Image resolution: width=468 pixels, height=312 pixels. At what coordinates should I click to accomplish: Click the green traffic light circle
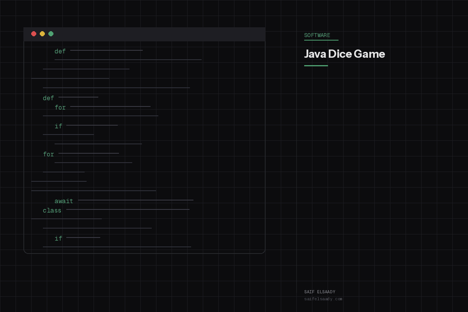click(x=51, y=34)
